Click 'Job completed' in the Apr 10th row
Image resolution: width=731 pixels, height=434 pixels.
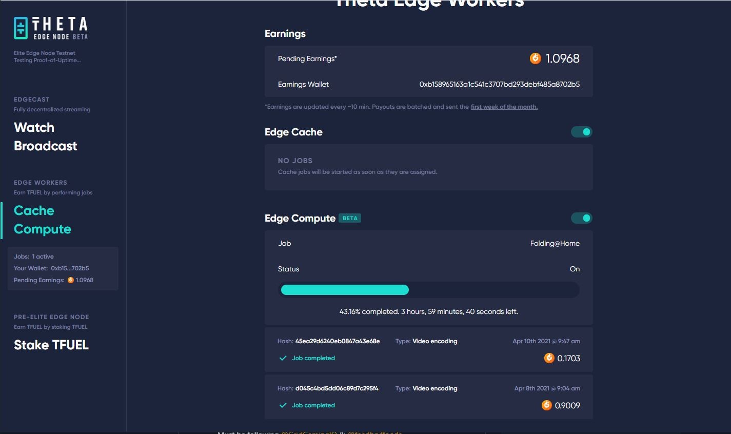313,358
